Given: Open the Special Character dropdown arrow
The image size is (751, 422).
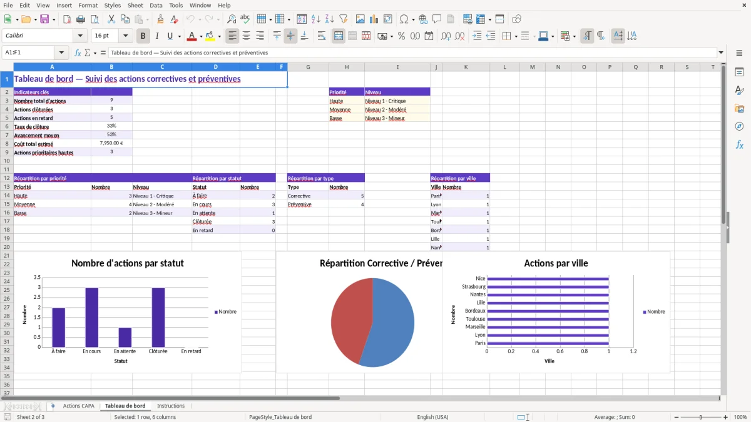Looking at the screenshot, I should click(412, 19).
